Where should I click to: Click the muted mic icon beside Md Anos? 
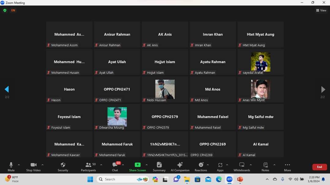[x=192, y=100]
